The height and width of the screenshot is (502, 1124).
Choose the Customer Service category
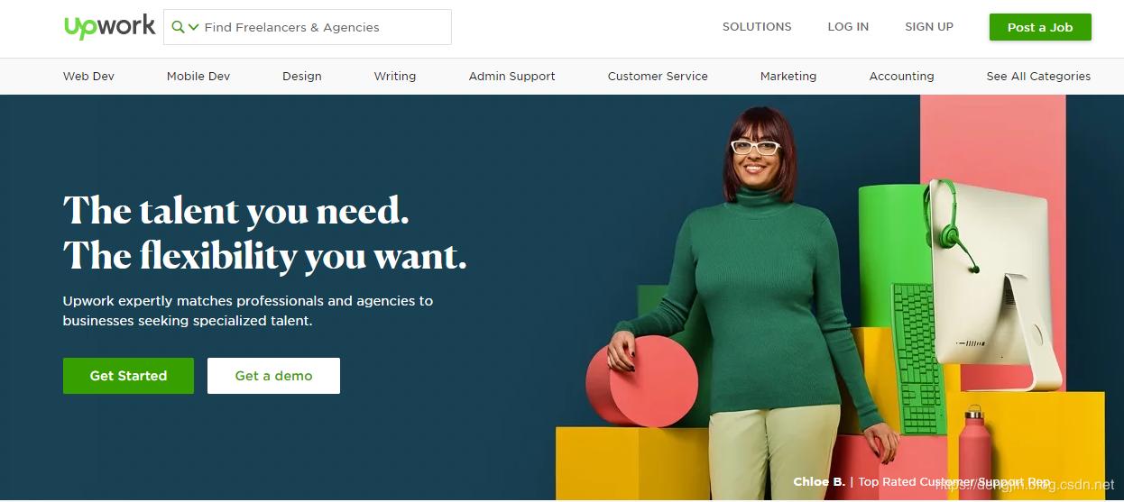658,77
